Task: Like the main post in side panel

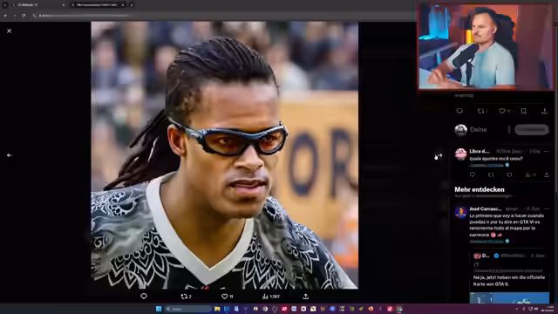Action: [502, 111]
